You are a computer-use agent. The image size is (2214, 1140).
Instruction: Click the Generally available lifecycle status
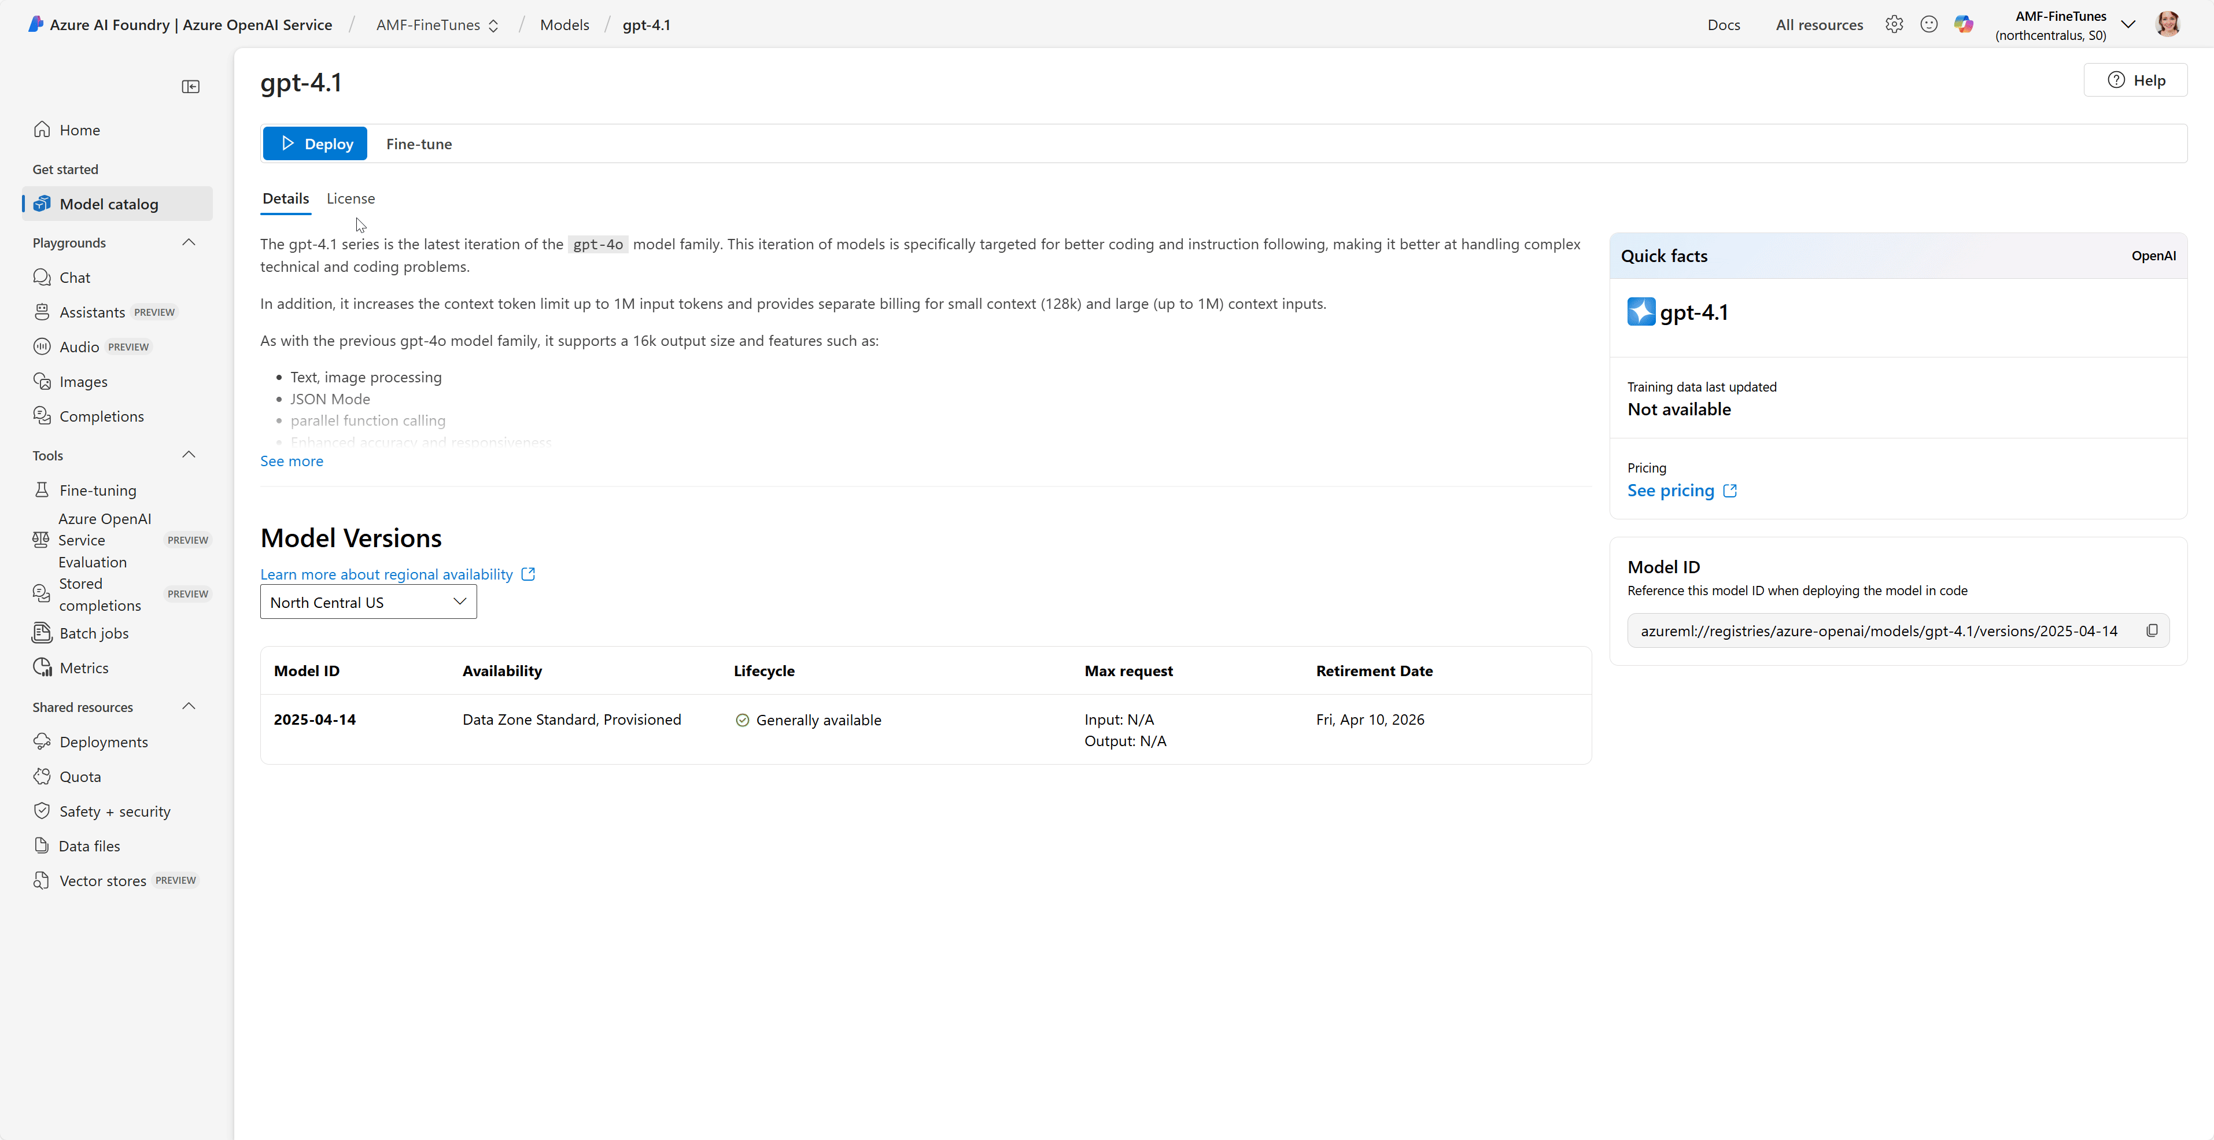(808, 721)
